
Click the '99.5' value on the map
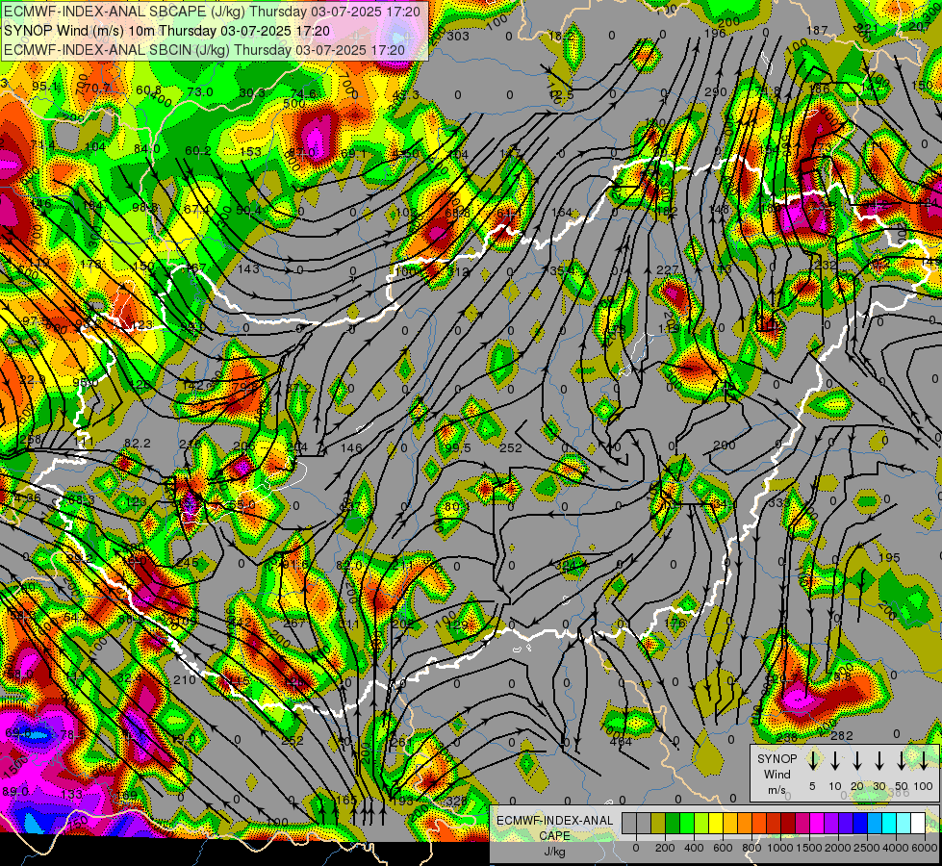coord(458,447)
